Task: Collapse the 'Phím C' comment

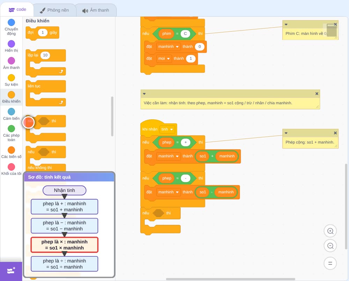Action: [x=286, y=24]
